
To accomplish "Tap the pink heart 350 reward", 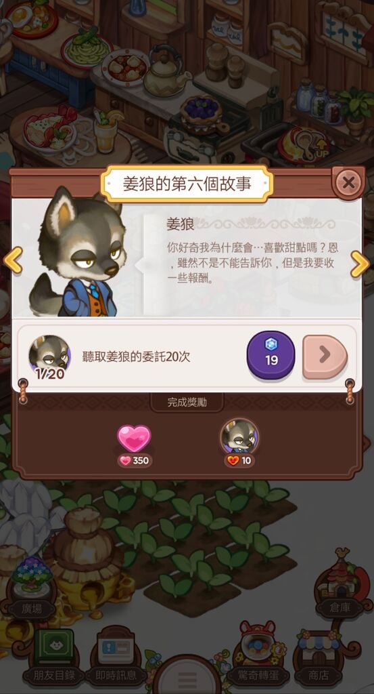I will coord(134,445).
